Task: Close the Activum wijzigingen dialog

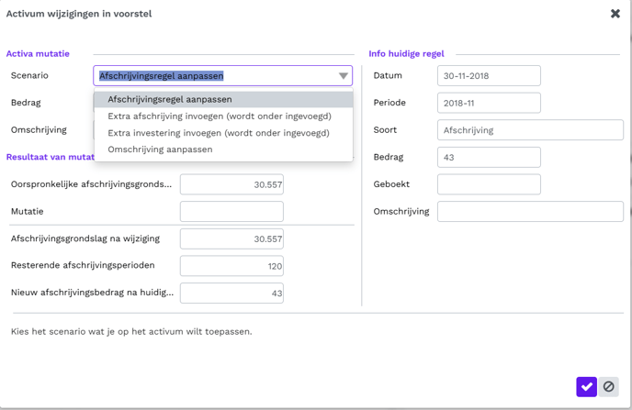Action: click(615, 14)
